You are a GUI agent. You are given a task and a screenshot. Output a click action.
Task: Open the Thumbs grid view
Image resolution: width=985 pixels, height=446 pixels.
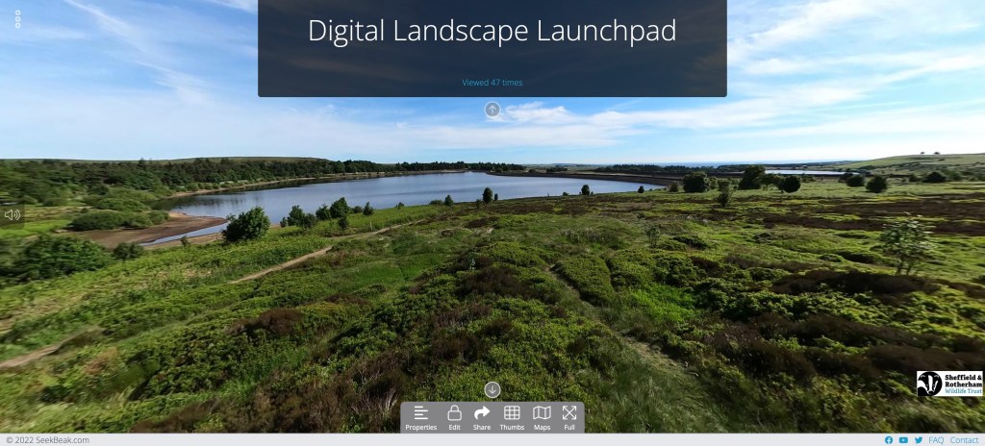[x=512, y=417]
